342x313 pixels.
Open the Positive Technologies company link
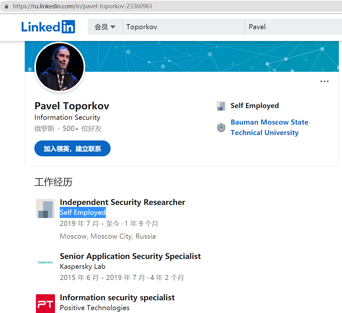[95, 308]
